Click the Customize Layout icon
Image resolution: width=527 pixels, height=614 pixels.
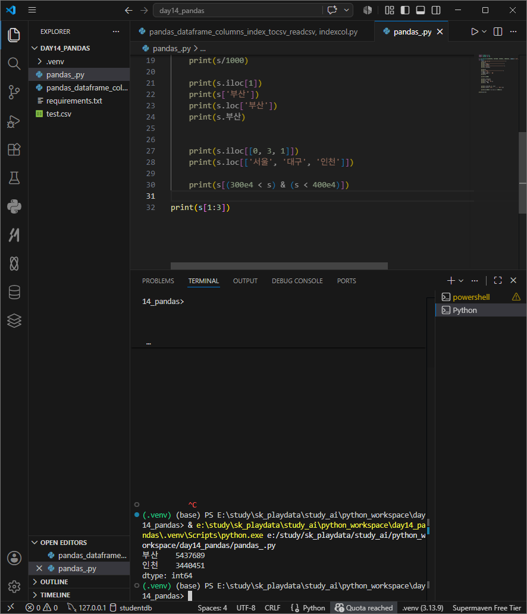(389, 10)
